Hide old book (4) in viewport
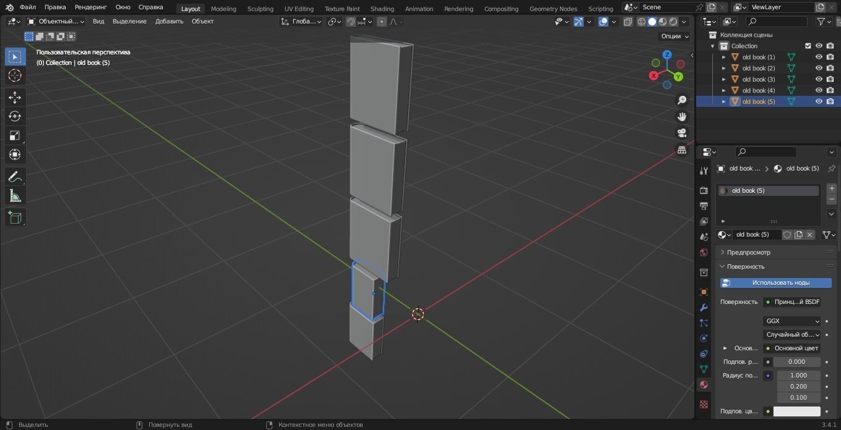Screen dimensions: 841x430 [x=819, y=90]
